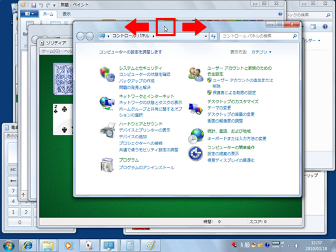This screenshot has width=336, height=252.
Task: Open the 問題の発見と解決 link
Action: [134, 88]
